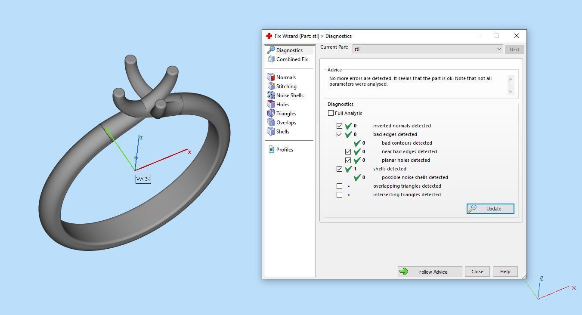The height and width of the screenshot is (315, 582).
Task: Click the Overlaps icon in sidebar
Action: point(271,123)
